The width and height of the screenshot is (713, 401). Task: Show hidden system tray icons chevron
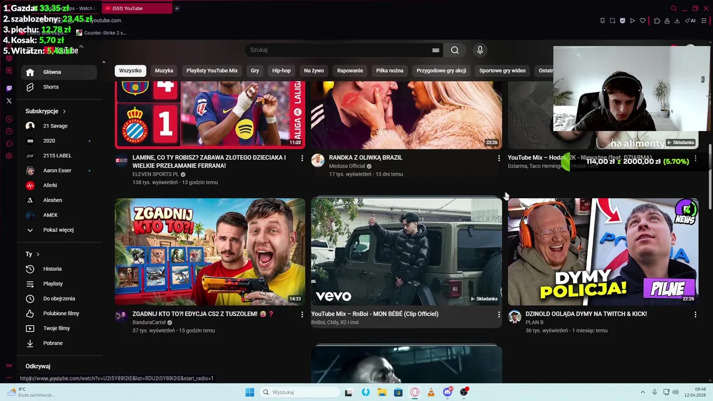pyautogui.click(x=642, y=392)
